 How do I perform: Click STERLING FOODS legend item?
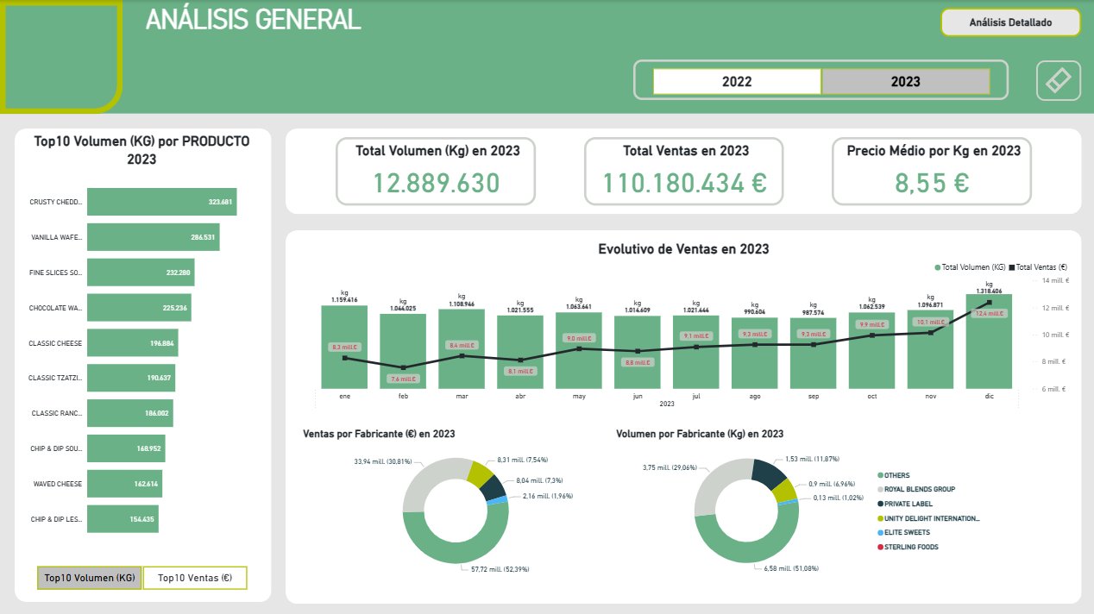tap(907, 547)
